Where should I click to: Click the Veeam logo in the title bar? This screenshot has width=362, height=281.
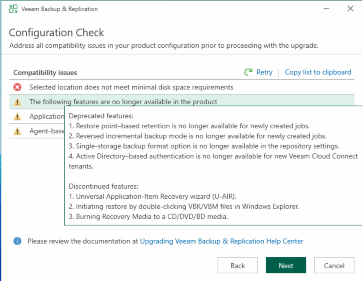tap(13, 9)
